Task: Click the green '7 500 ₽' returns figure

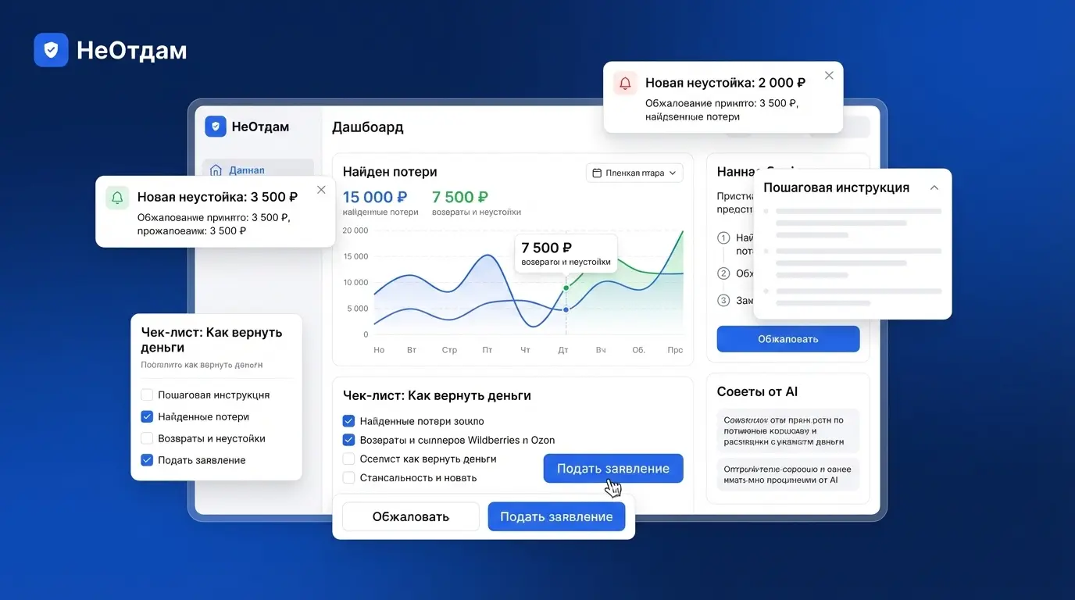Action: (459, 197)
